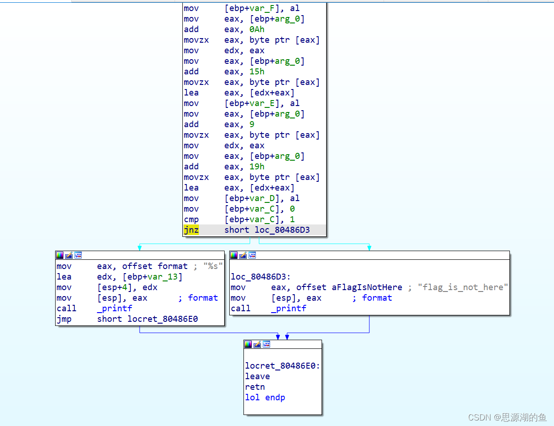The height and width of the screenshot is (426, 554).
Task: Click the color palette icon on the loc_80486D3 node
Action: [234, 255]
